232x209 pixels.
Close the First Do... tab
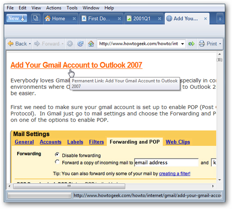(119, 19)
